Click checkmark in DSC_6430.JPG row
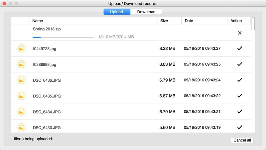This screenshot has height=150, width=266. point(239,127)
